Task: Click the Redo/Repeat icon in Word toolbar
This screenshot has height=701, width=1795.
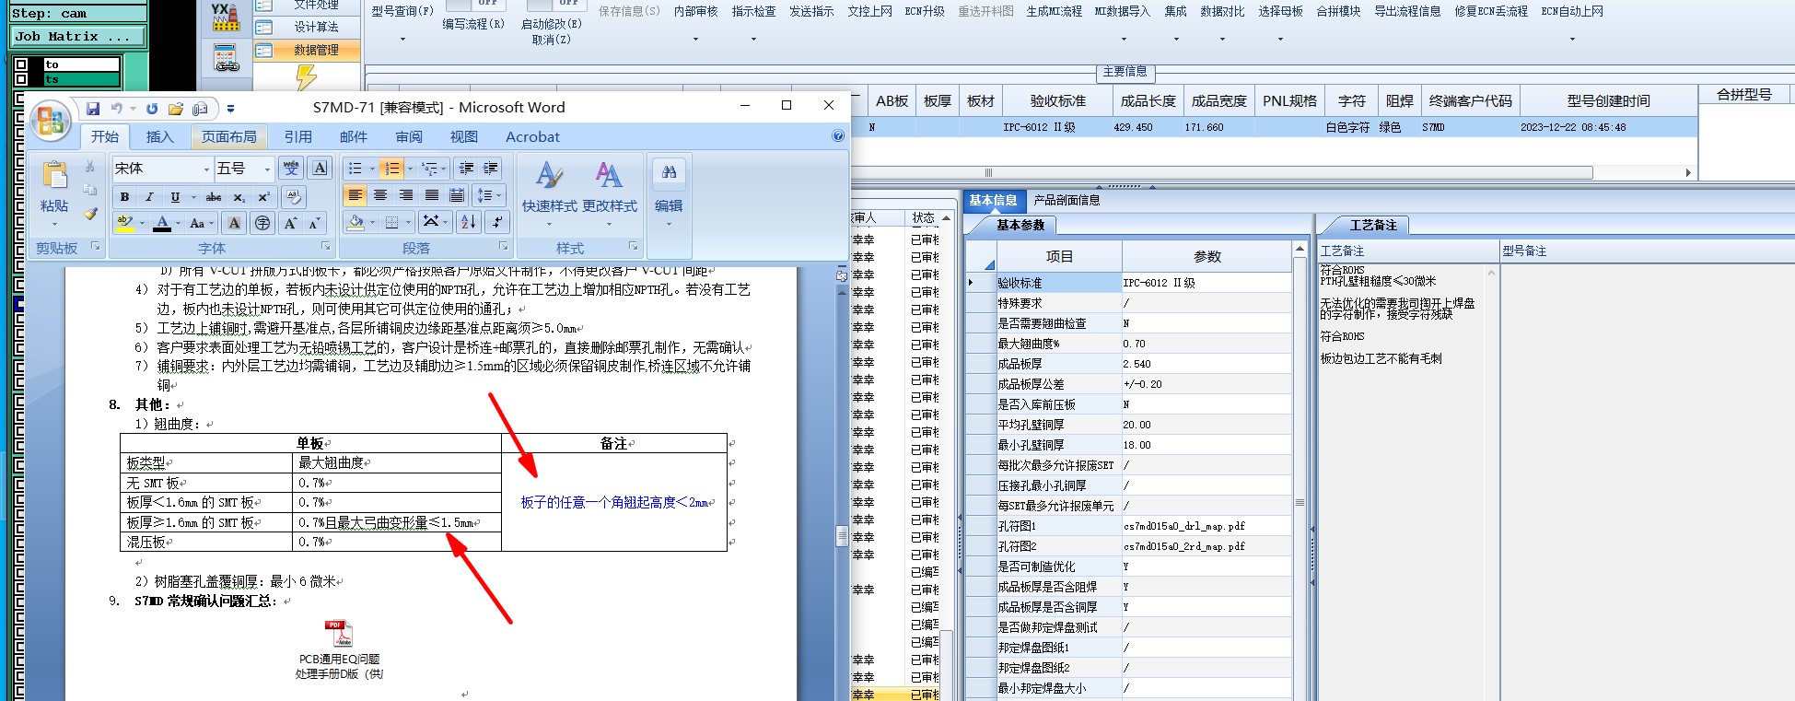Action: (x=152, y=109)
